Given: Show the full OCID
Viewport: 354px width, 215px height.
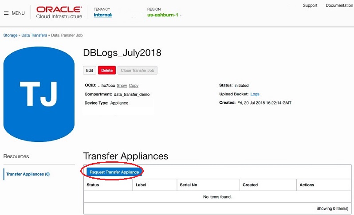Looking at the screenshot, I should [x=122, y=86].
